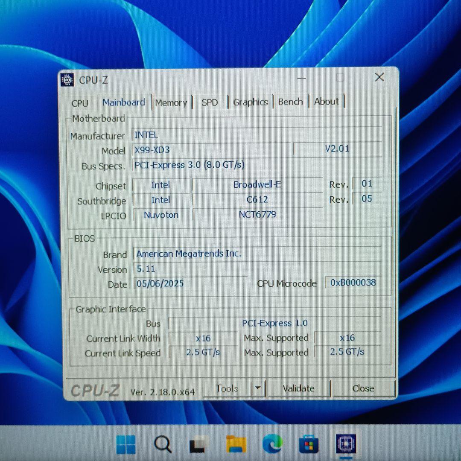Click the model revision V2.01
The image size is (461, 461).
point(338,149)
